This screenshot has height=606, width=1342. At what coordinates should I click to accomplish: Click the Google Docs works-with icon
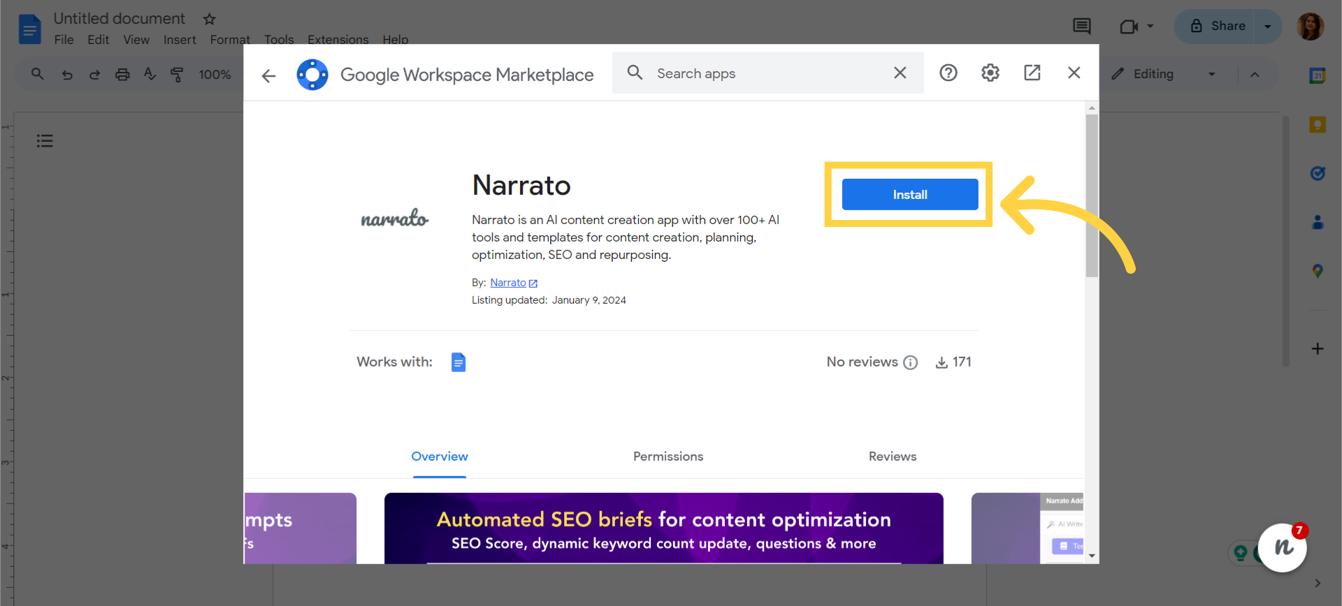[x=459, y=362]
